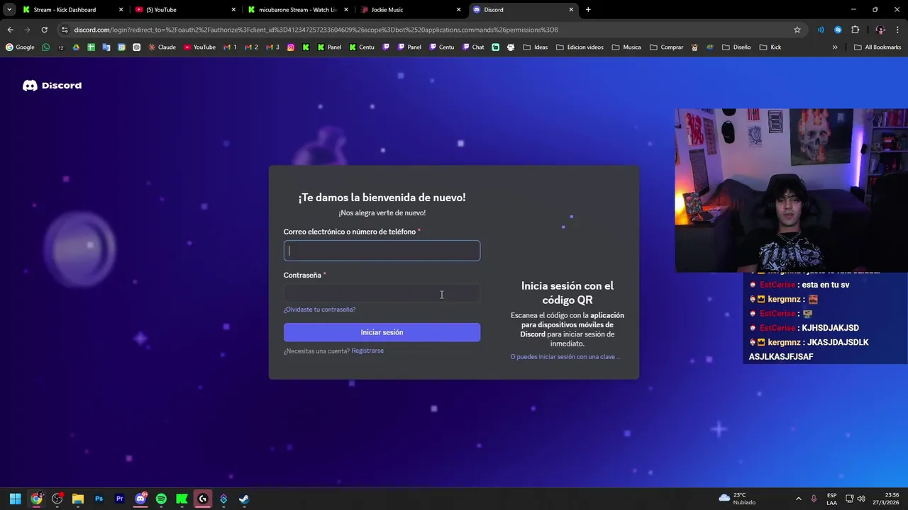Open the Extensions puzzle icon
The width and height of the screenshot is (908, 510).
click(855, 30)
